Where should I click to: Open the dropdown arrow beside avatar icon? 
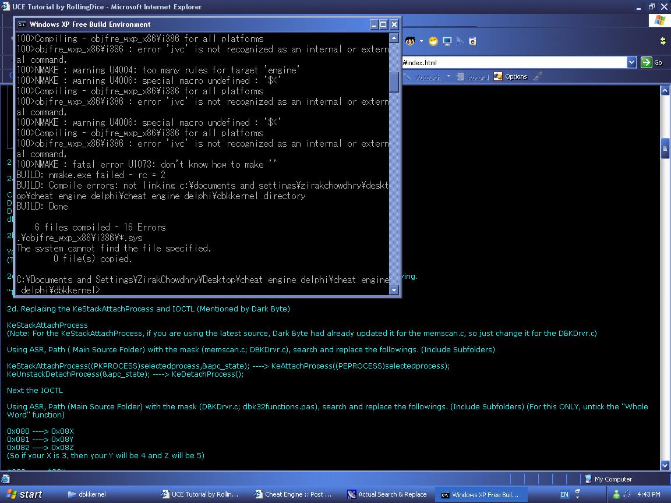point(421,41)
